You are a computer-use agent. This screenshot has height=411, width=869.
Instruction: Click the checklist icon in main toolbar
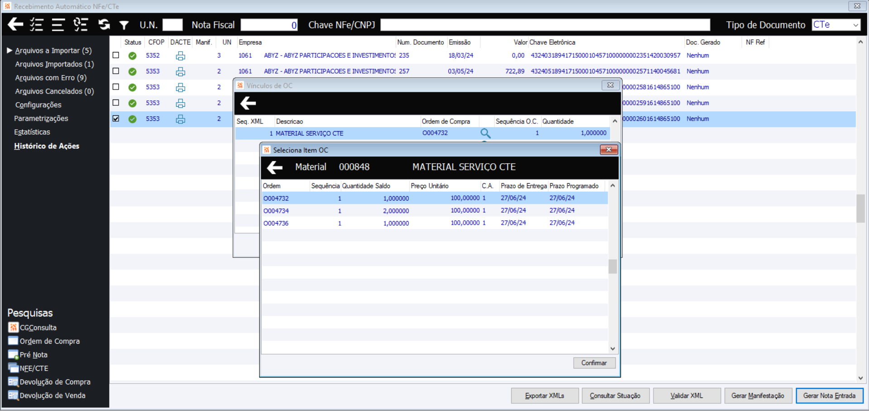pos(37,24)
